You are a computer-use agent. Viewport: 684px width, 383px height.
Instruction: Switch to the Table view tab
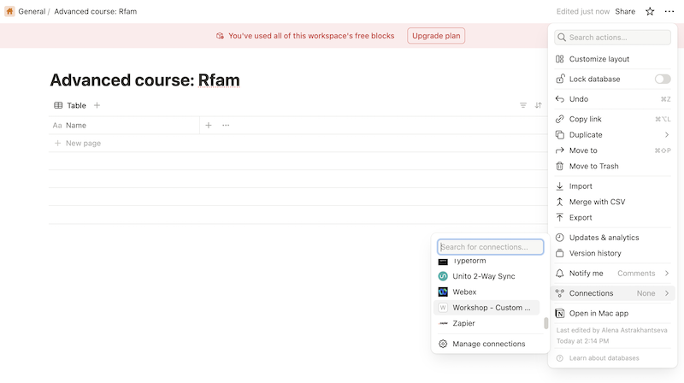70,105
